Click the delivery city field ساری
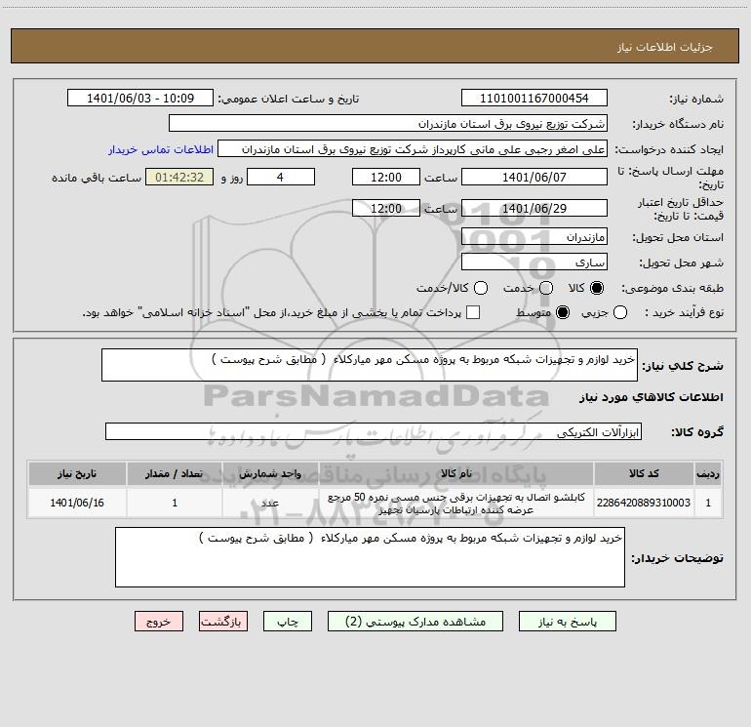This screenshot has width=751, height=727. click(x=534, y=263)
